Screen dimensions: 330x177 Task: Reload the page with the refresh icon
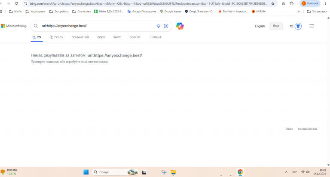click(x=16, y=3)
